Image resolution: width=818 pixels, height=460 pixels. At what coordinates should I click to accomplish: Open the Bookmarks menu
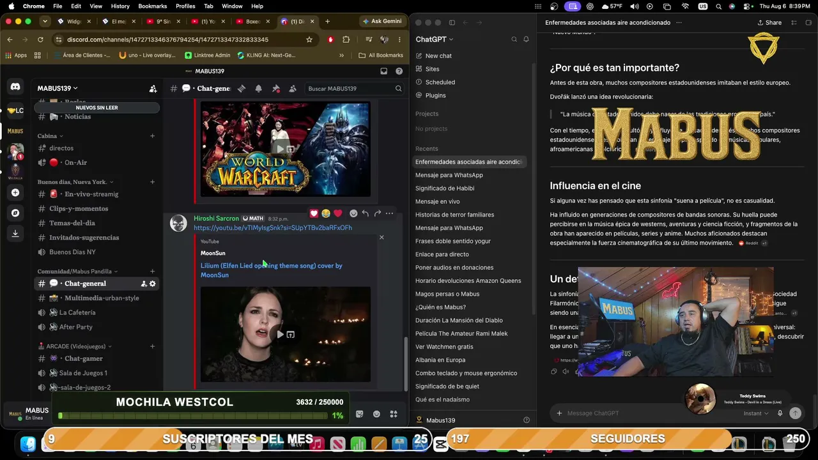(x=153, y=6)
